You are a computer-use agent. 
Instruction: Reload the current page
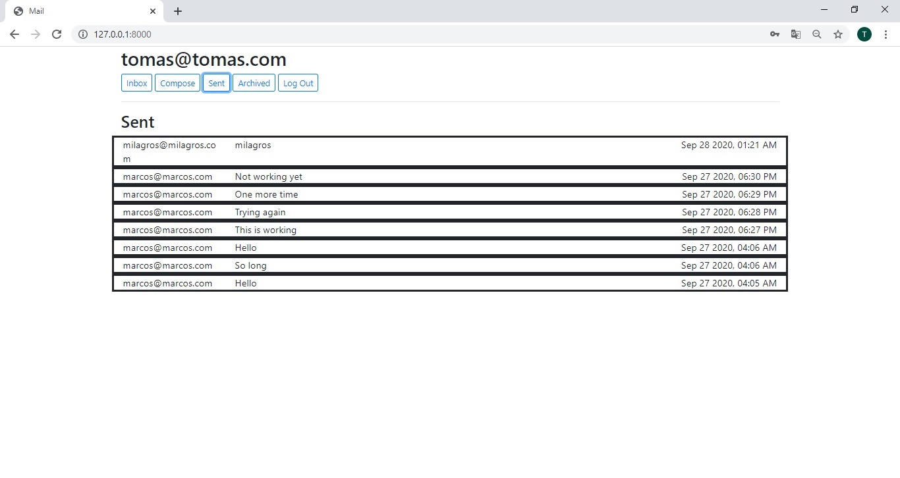tap(57, 34)
